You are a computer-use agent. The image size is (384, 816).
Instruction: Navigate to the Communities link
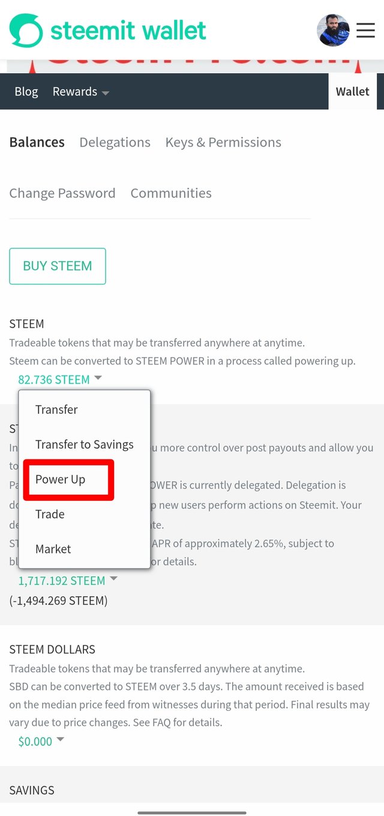click(x=171, y=193)
